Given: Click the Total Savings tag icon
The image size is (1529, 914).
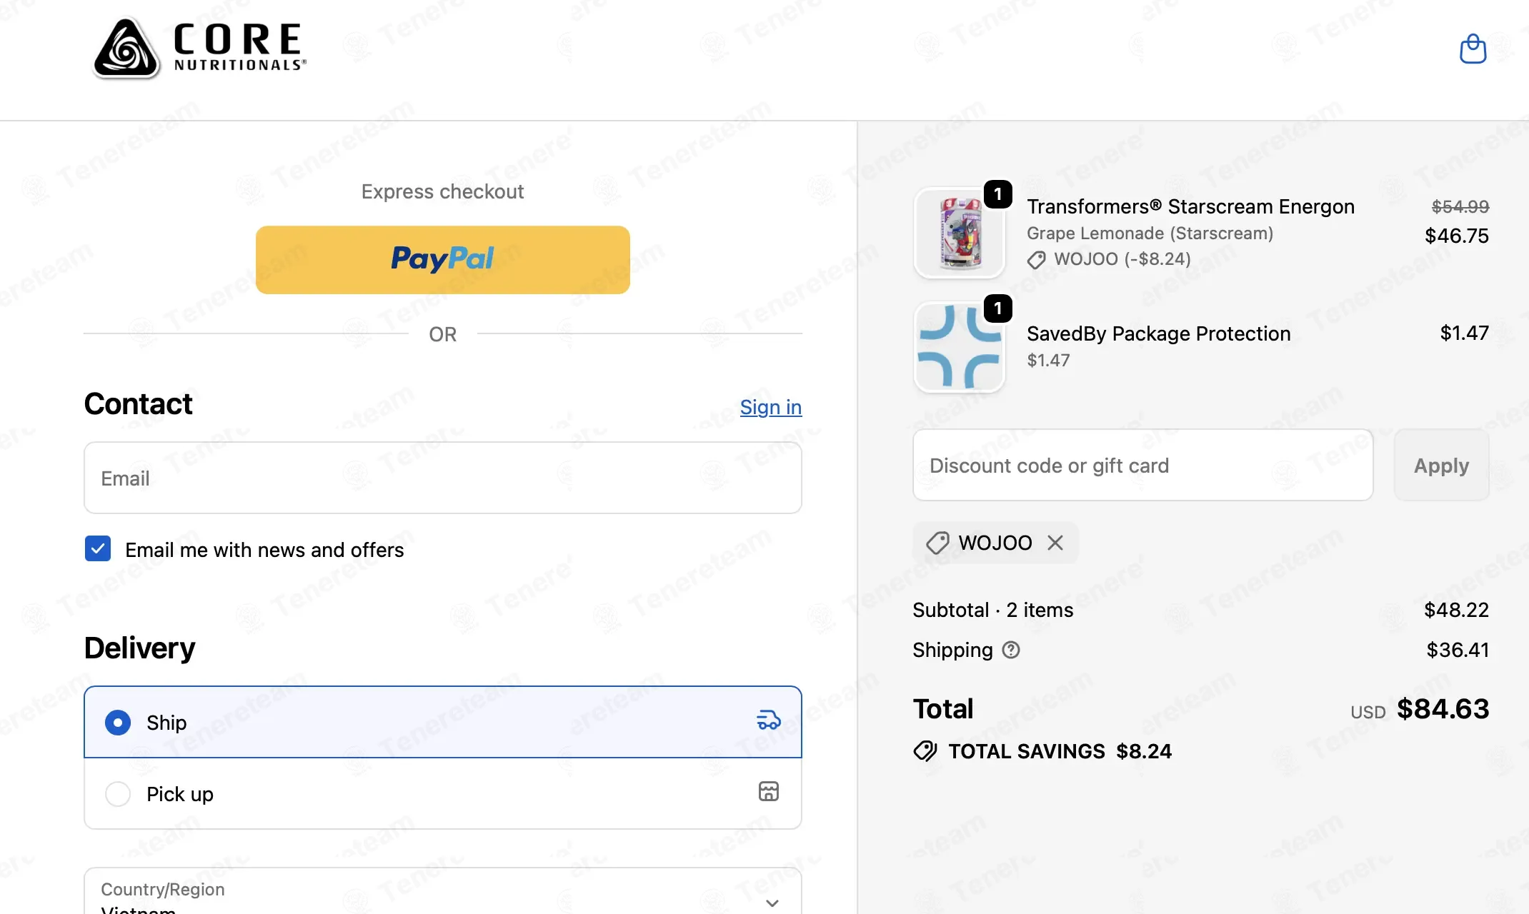Looking at the screenshot, I should click(x=925, y=751).
